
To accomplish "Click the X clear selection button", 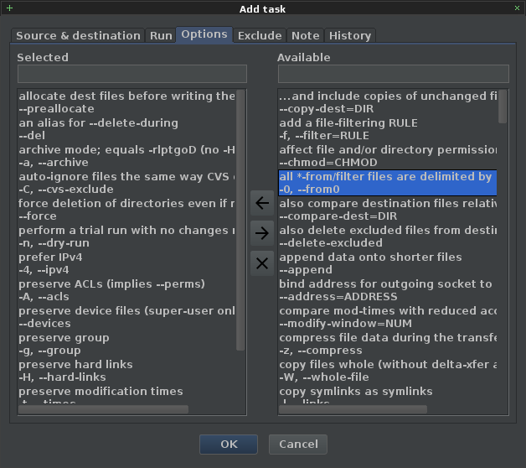I will pyautogui.click(x=262, y=263).
